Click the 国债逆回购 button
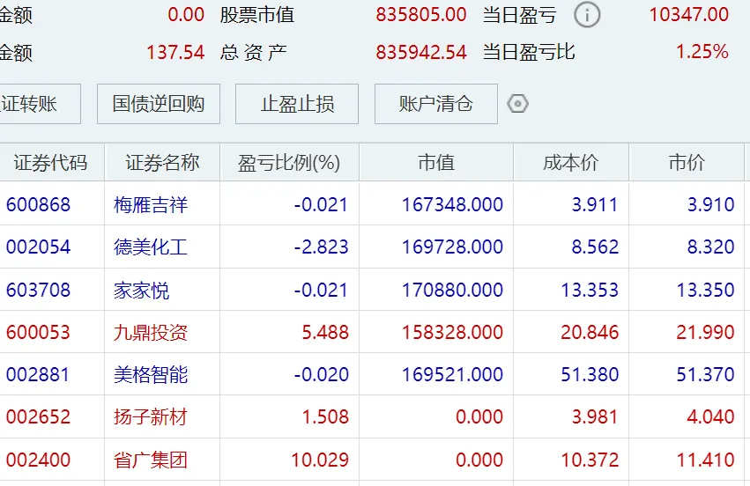 click(159, 104)
